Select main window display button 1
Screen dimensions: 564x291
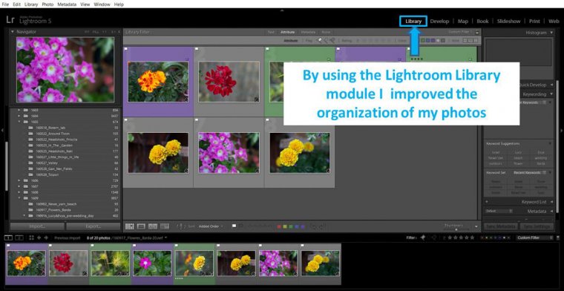8,238
